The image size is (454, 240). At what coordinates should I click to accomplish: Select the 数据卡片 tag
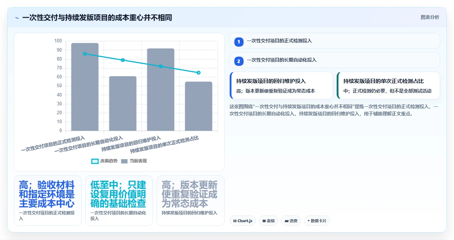[317, 221]
